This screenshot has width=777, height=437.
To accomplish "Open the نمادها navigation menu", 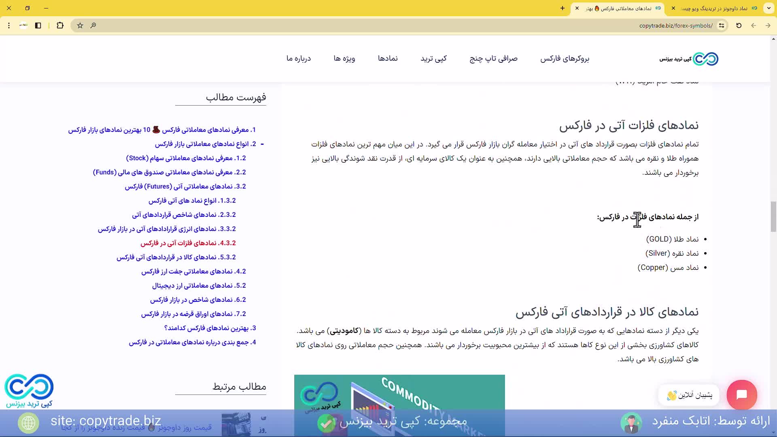I will (x=387, y=59).
